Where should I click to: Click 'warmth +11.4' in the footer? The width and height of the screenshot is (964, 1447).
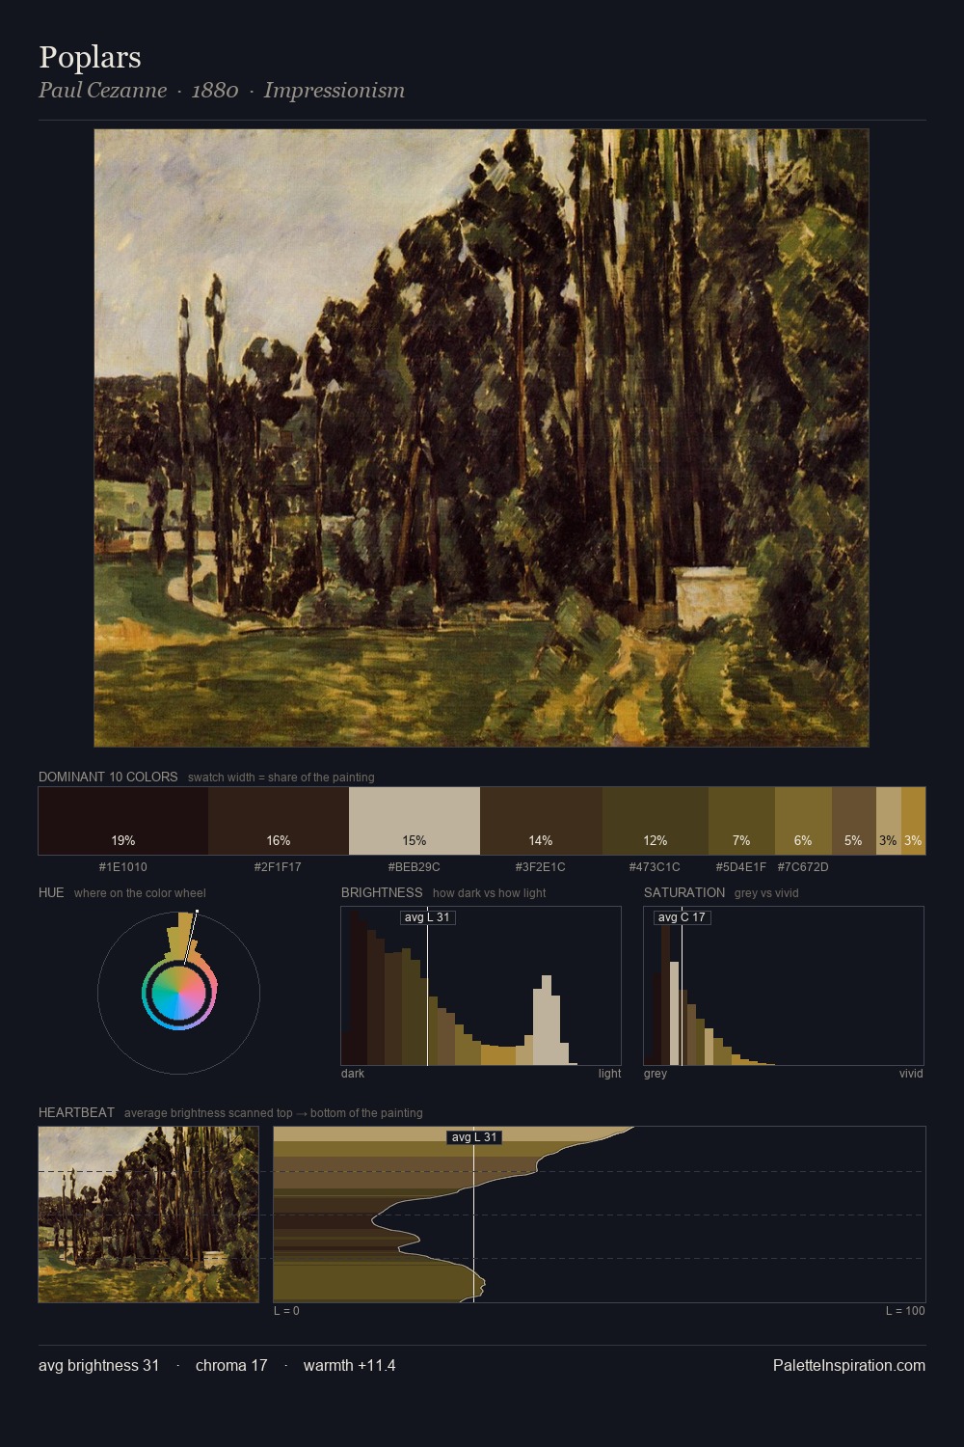point(350,1365)
